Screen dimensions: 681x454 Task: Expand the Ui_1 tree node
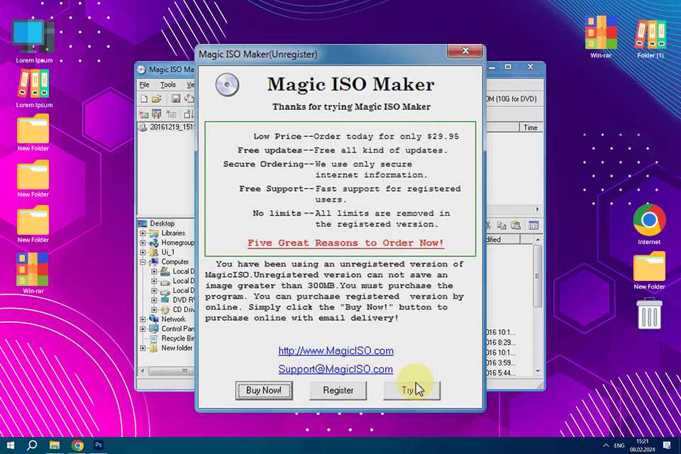coord(143,253)
